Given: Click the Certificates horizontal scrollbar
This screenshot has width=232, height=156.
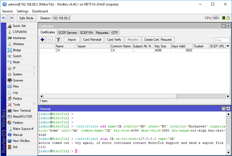Looking at the screenshot, I should [110, 96].
